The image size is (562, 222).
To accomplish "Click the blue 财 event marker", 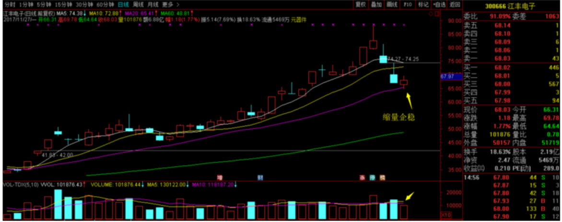I will click(x=260, y=177).
